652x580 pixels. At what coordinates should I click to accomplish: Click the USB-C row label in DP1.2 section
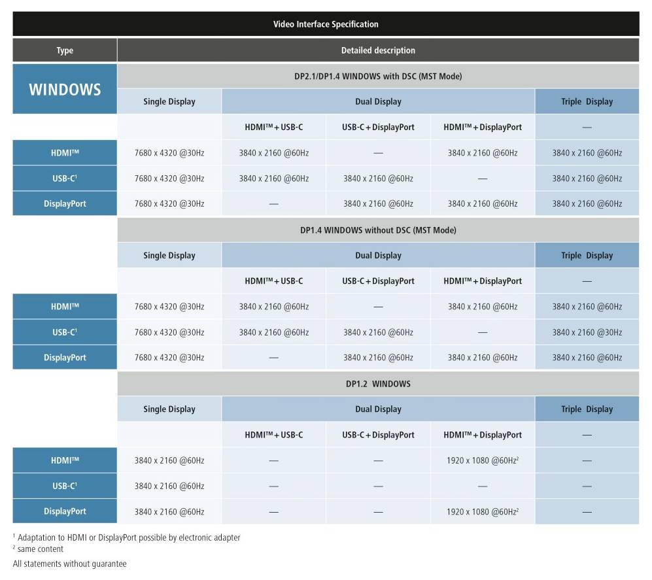coord(65,486)
